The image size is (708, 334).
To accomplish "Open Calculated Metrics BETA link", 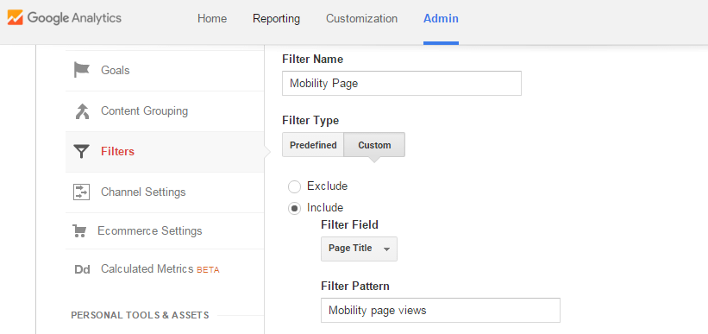I will pyautogui.click(x=160, y=269).
